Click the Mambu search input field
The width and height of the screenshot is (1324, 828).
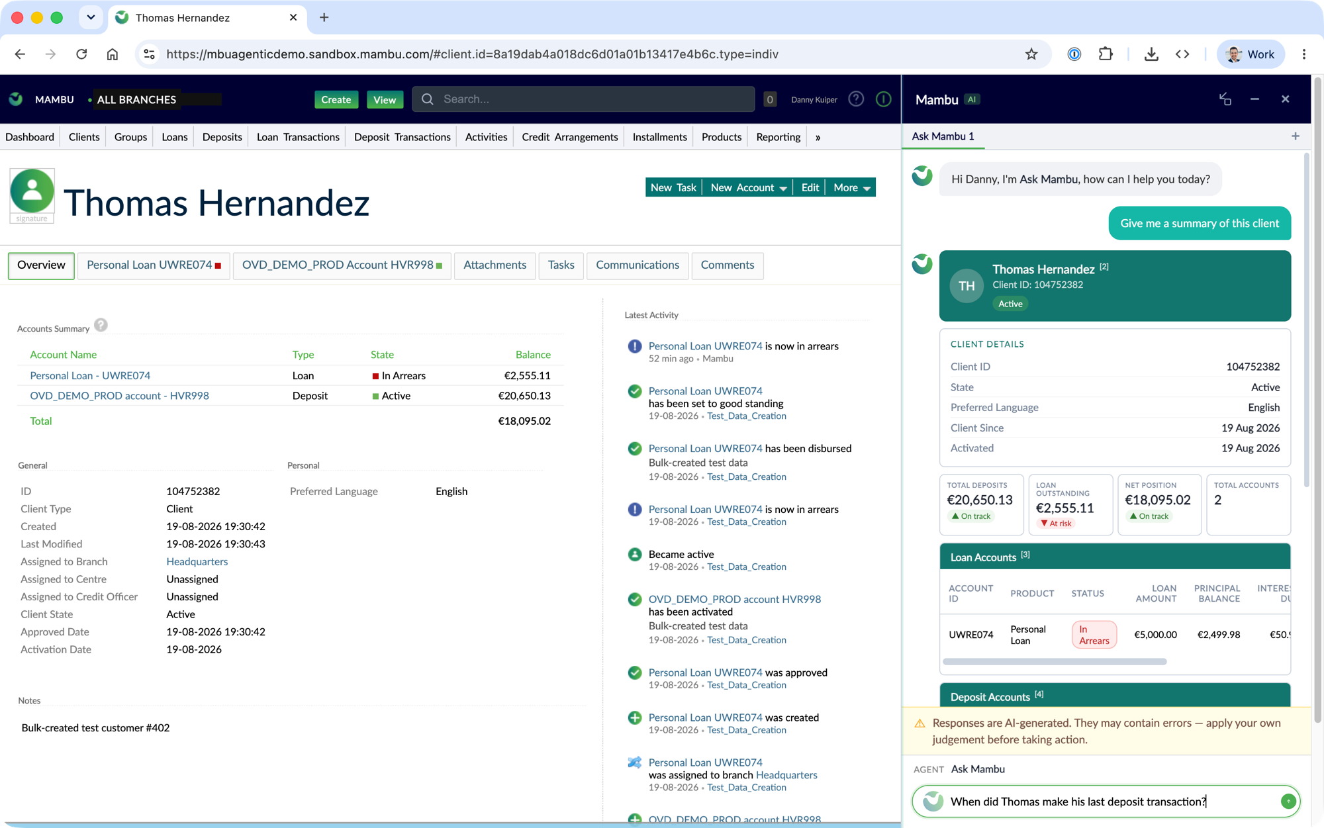(x=583, y=99)
